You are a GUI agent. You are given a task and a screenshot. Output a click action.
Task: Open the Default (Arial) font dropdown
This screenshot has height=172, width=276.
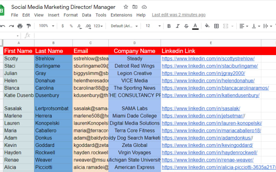124,26
